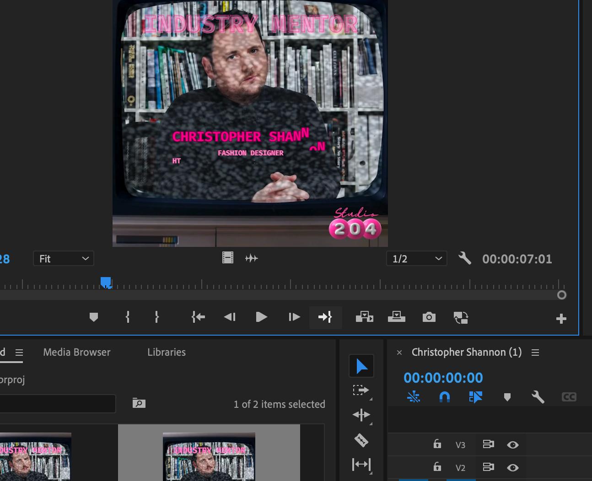Image resolution: width=592 pixels, height=481 pixels.
Task: Mark Out point with right brace
Action: coord(157,317)
